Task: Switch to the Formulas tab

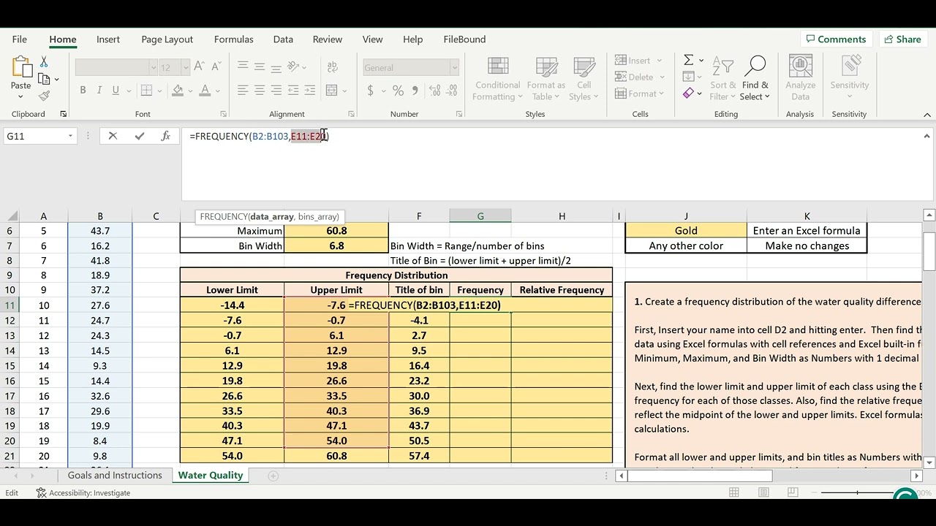Action: tap(234, 39)
